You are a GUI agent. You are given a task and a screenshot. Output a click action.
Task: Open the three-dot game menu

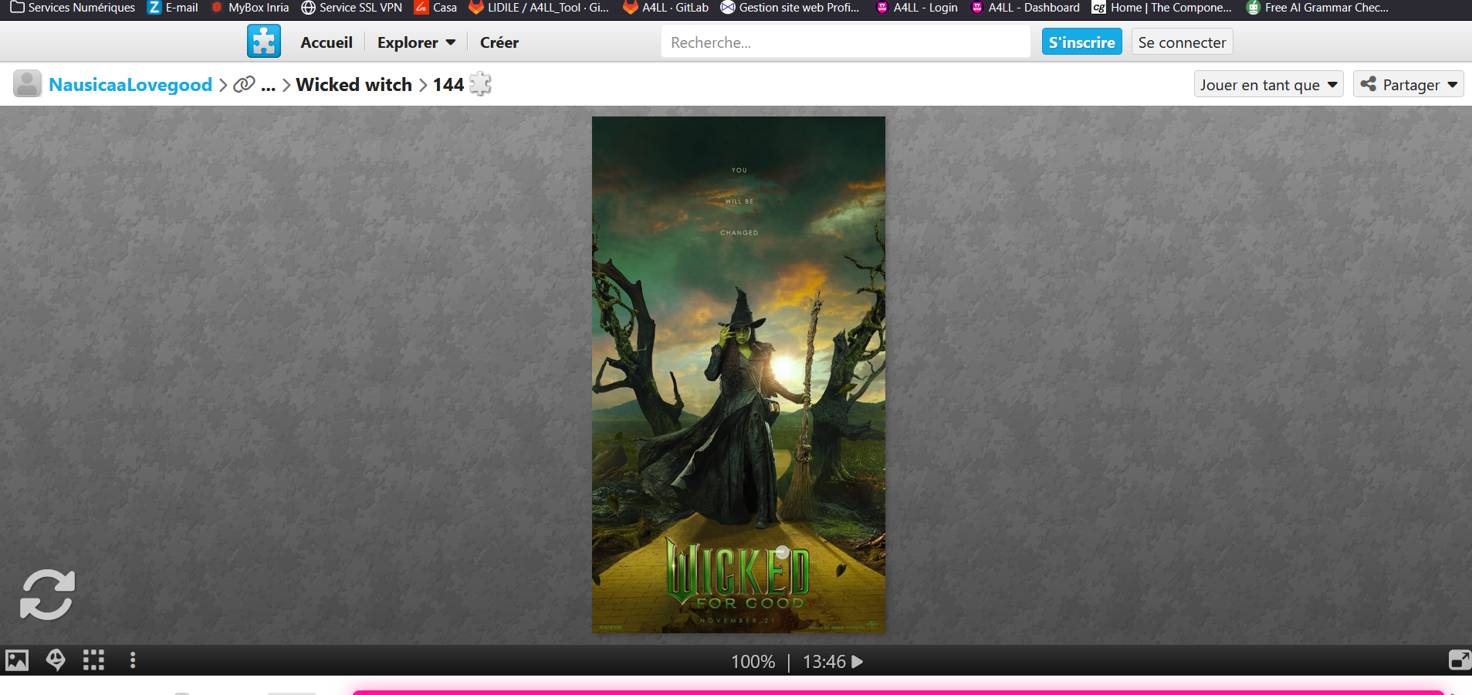[x=133, y=660]
